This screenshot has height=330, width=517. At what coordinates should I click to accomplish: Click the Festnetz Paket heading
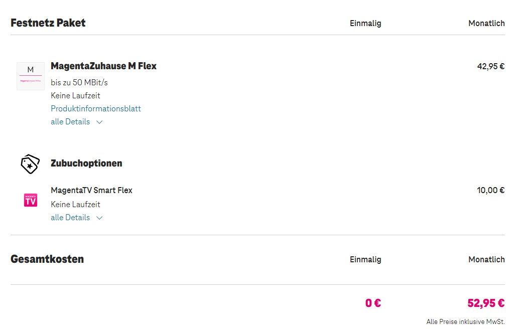tap(48, 23)
